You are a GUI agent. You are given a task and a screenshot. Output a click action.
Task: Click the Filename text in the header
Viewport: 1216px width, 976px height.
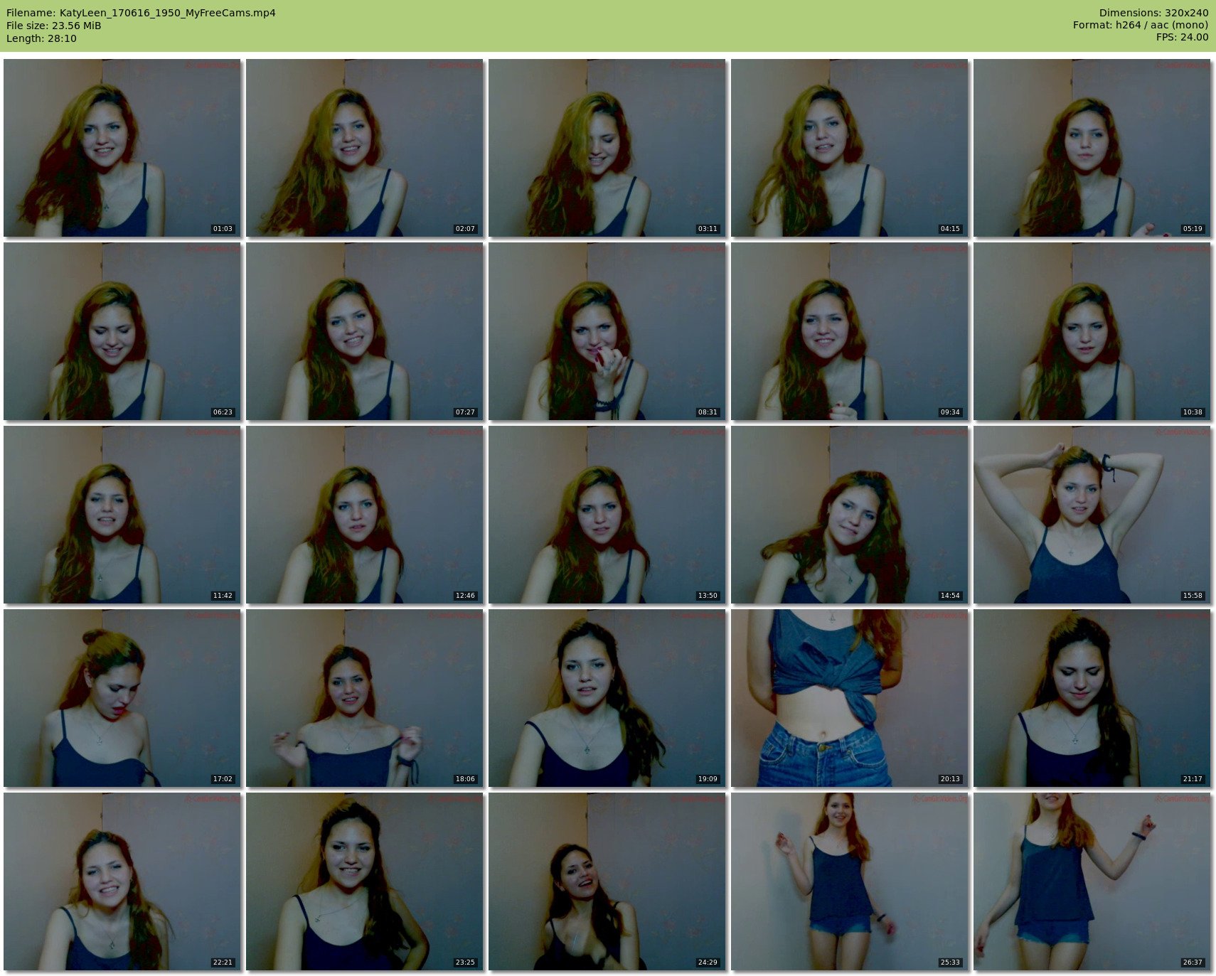141,13
